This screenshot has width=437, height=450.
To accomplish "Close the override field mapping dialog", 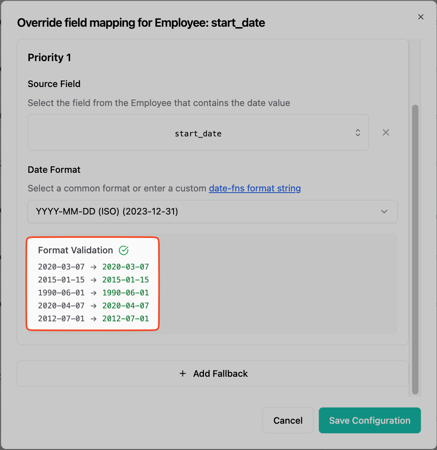I will [421, 17].
